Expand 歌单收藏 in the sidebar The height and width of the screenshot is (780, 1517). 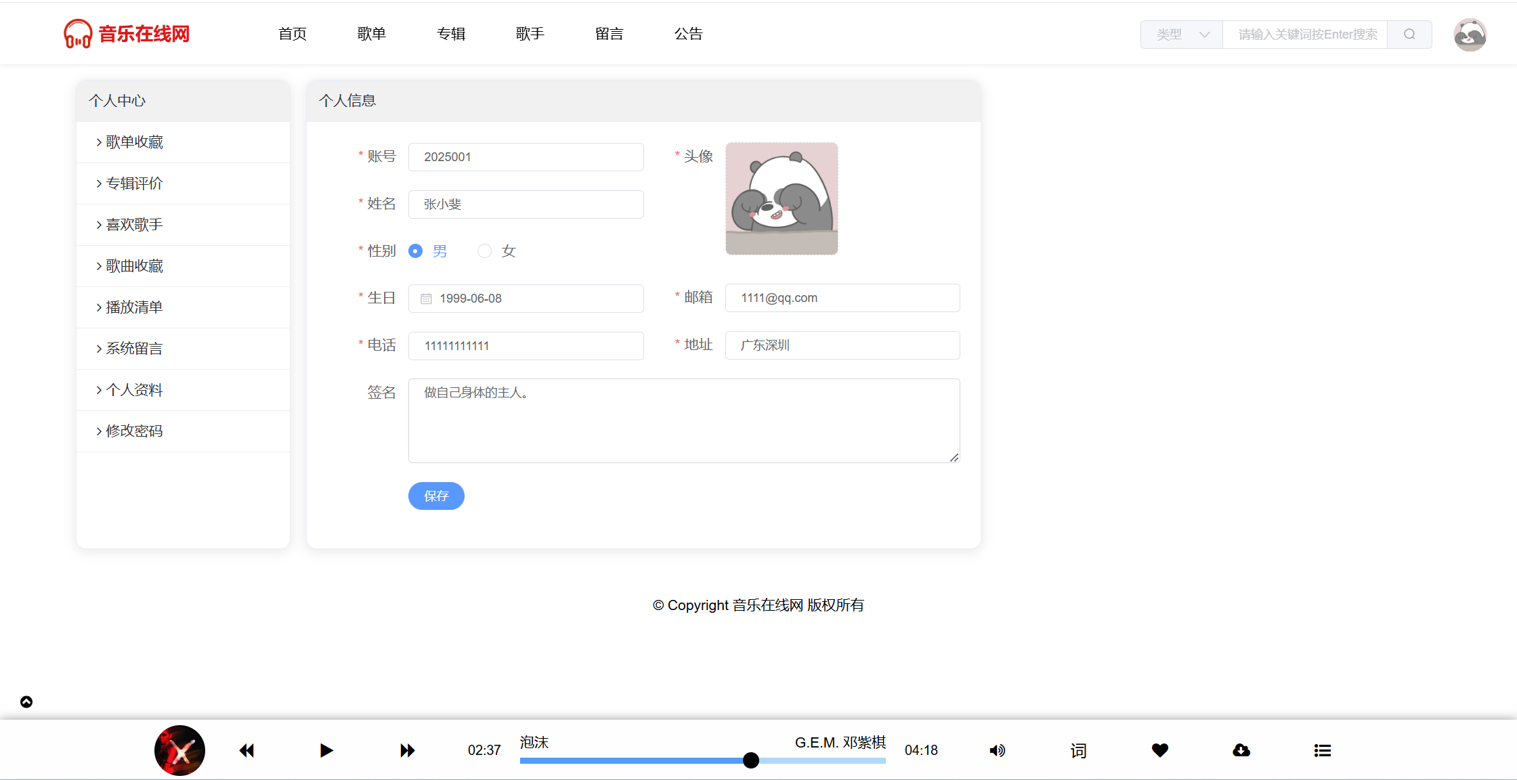[x=134, y=142]
